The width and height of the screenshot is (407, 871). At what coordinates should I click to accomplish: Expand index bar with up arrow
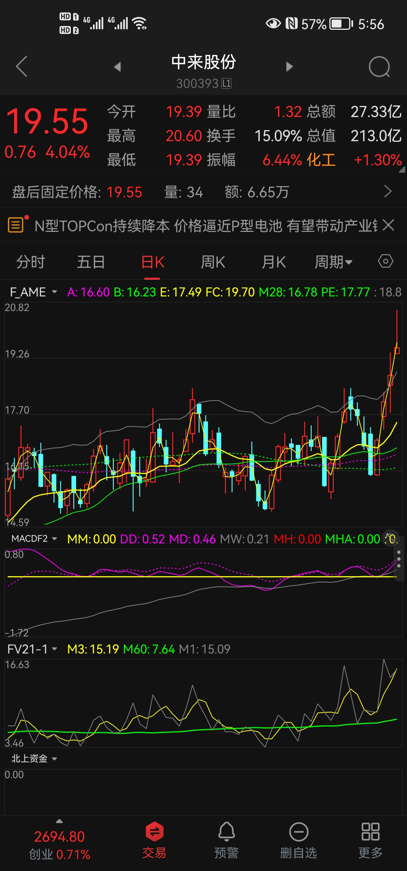(59, 821)
